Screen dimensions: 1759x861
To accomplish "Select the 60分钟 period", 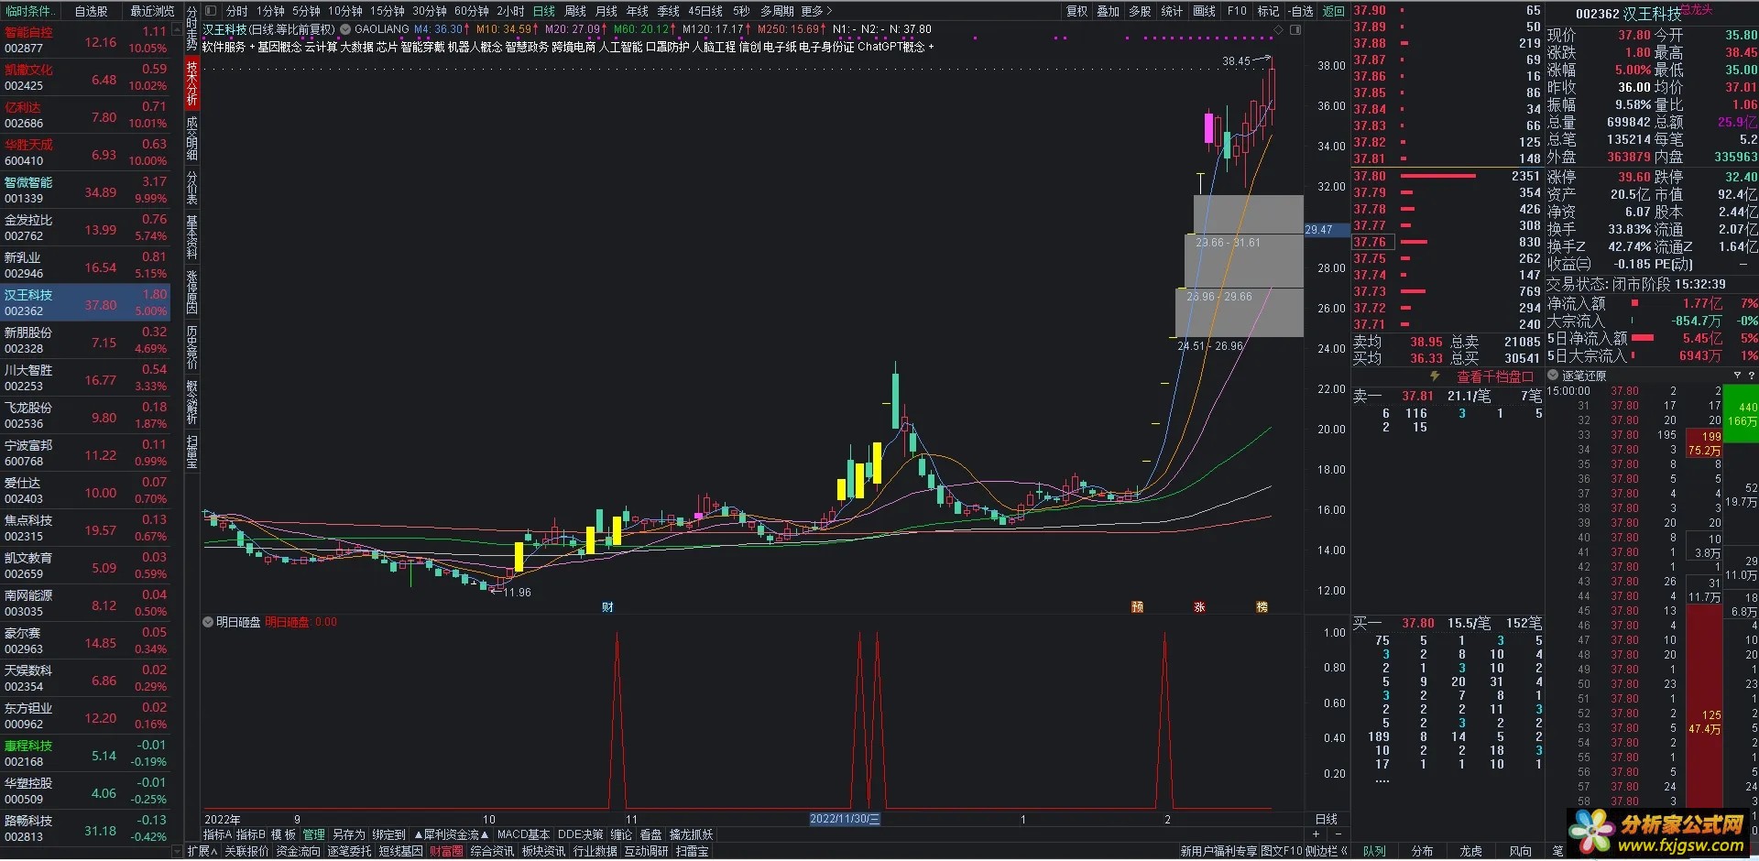I will pyautogui.click(x=472, y=11).
